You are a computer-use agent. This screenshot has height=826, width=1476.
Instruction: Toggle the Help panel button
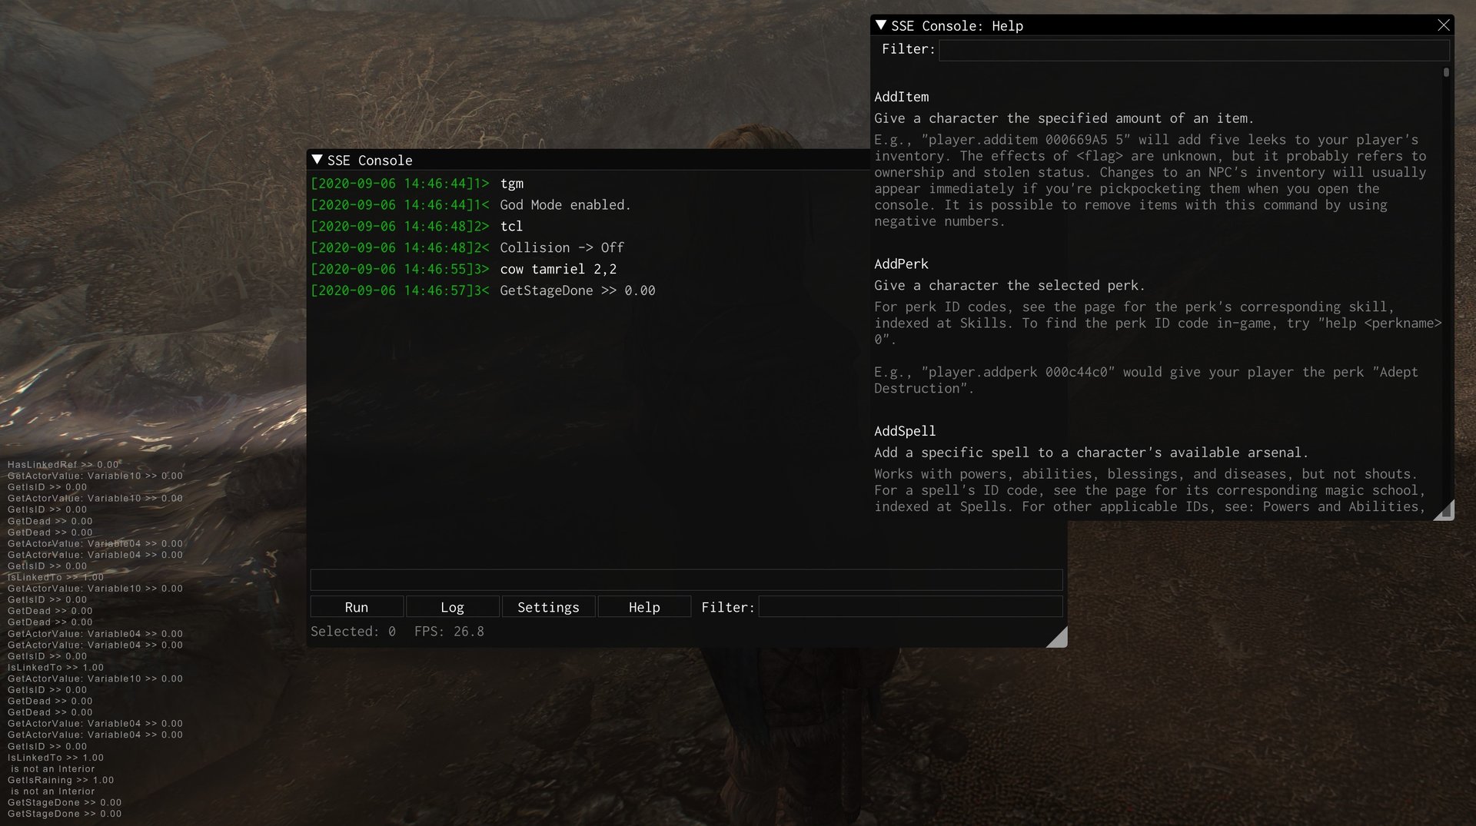[643, 607]
